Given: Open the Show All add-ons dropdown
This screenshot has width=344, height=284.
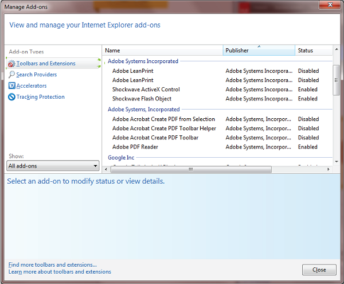Looking at the screenshot, I should (53, 166).
